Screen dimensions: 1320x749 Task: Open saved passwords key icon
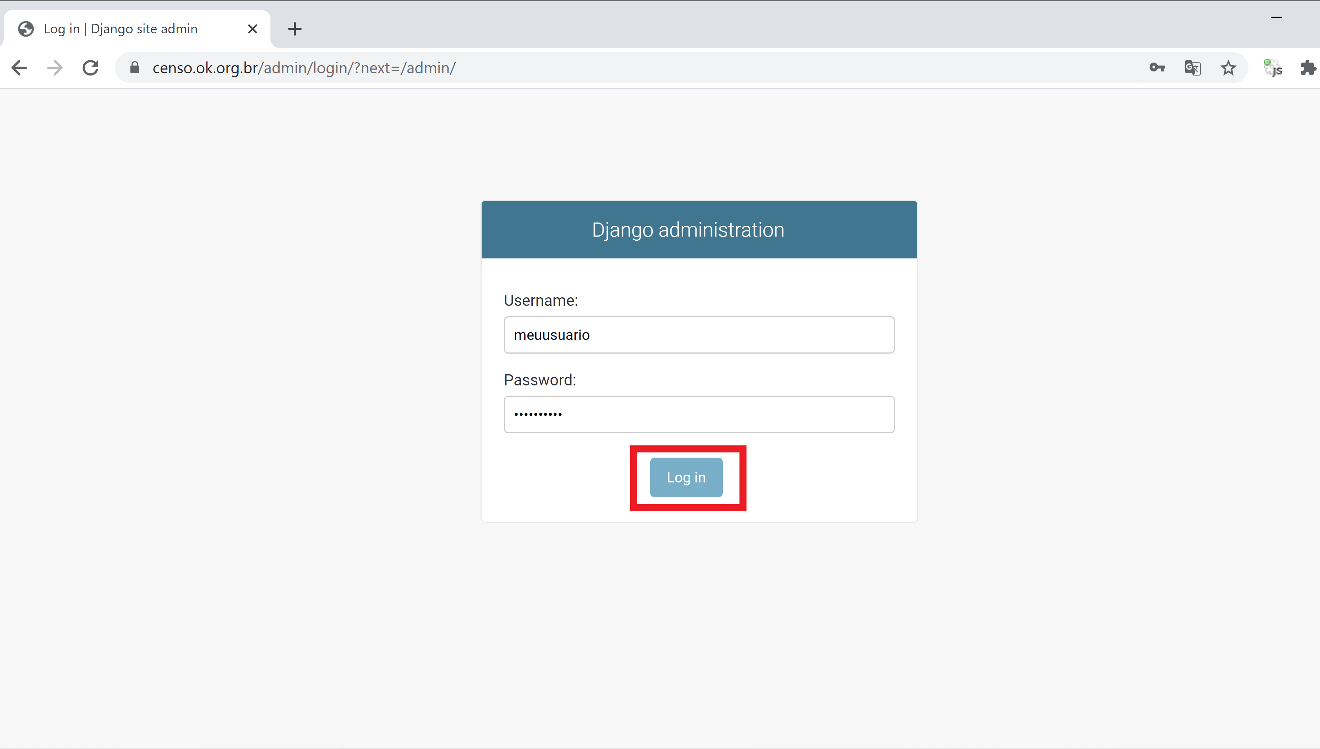click(x=1157, y=67)
